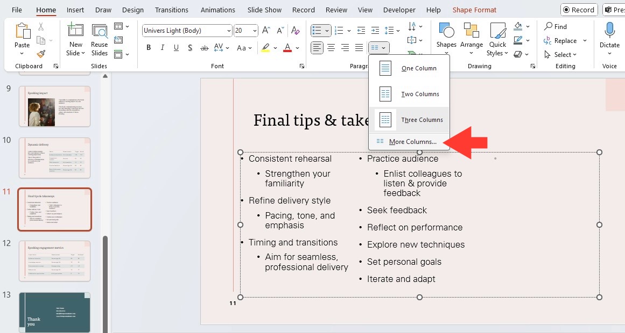The image size is (625, 333).
Task: Decrease the font size
Action: [280, 30]
